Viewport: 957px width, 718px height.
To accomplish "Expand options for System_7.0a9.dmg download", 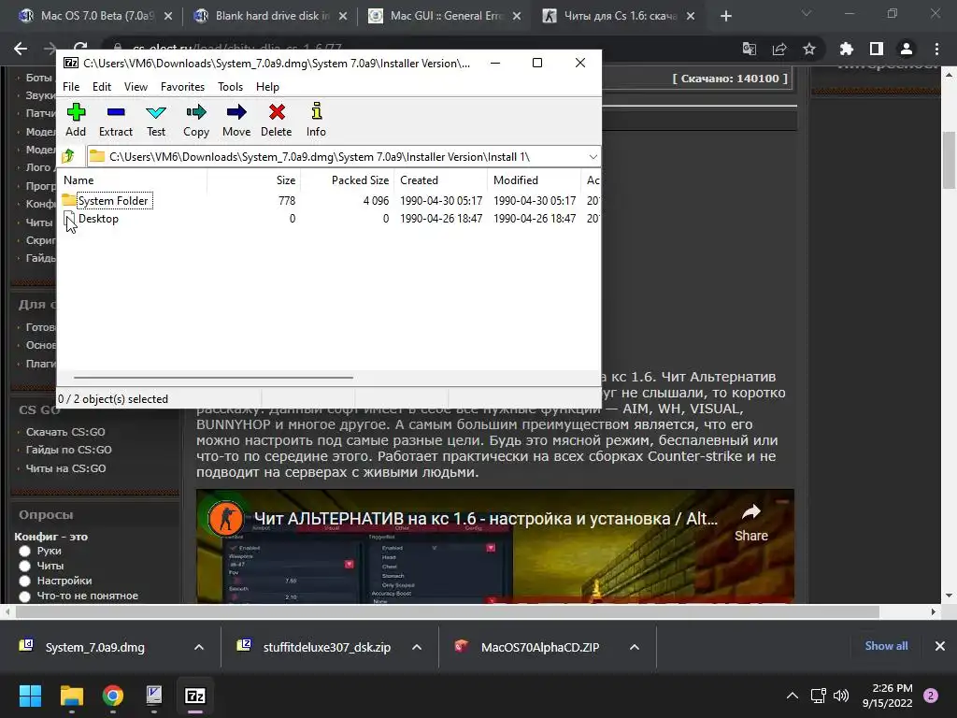I will coord(199,647).
